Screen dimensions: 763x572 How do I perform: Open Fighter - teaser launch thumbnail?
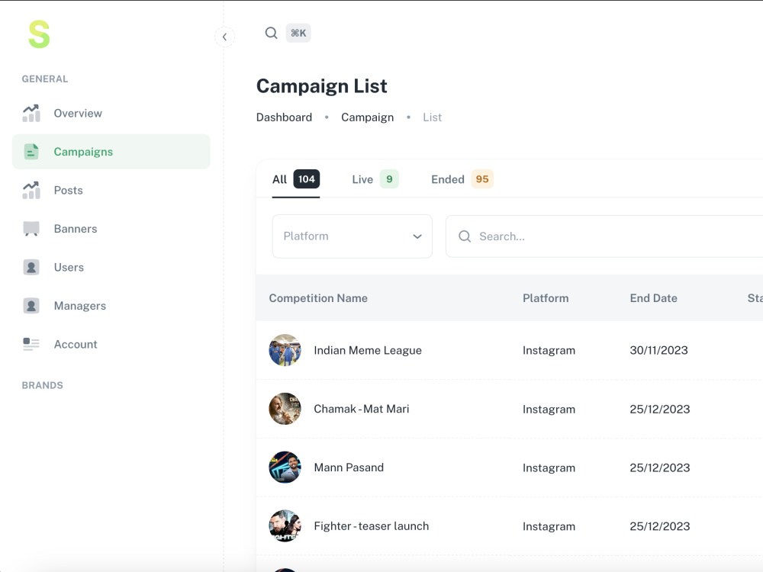point(285,525)
